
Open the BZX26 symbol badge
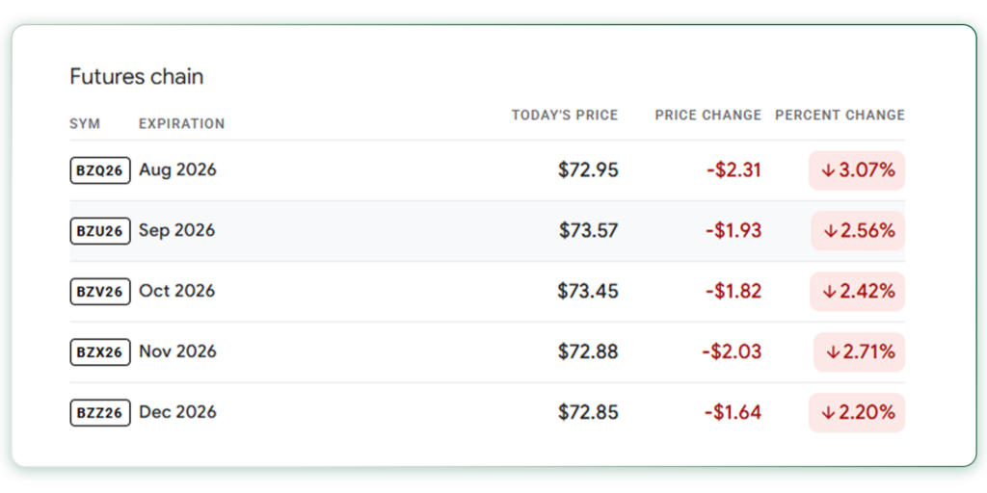(x=100, y=351)
